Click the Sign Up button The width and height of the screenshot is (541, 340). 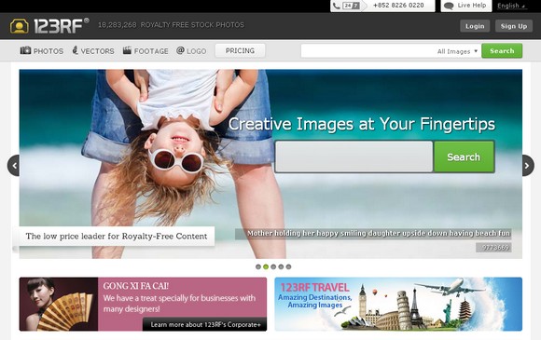514,26
